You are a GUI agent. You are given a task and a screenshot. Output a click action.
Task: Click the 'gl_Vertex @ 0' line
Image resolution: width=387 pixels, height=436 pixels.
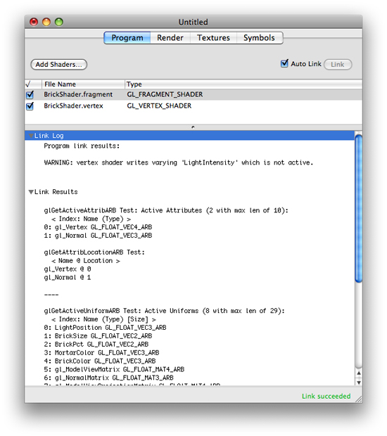click(68, 269)
